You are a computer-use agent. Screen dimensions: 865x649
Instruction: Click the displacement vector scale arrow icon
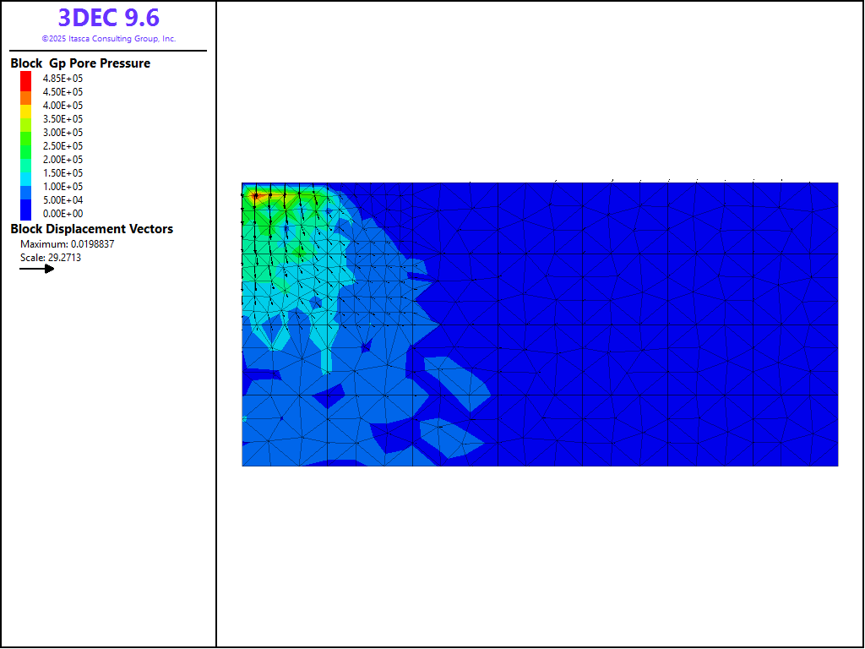[x=37, y=269]
